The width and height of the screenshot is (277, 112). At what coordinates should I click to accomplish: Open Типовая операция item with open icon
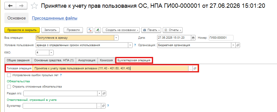click(x=195, y=68)
